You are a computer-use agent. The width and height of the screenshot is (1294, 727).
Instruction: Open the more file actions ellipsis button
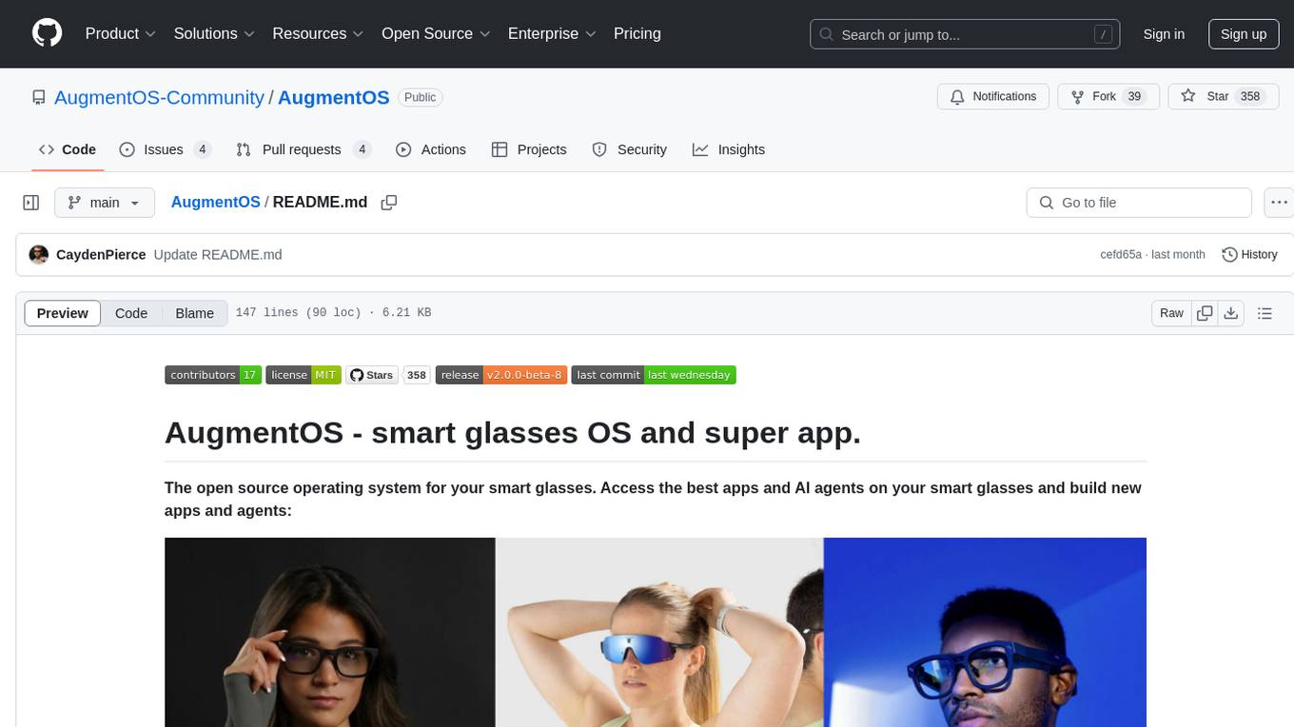tap(1280, 203)
